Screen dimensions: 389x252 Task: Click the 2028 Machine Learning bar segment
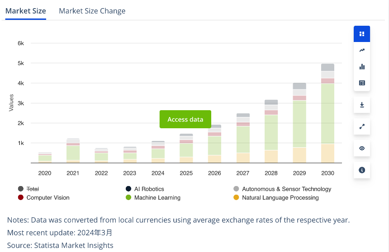tap(271, 133)
